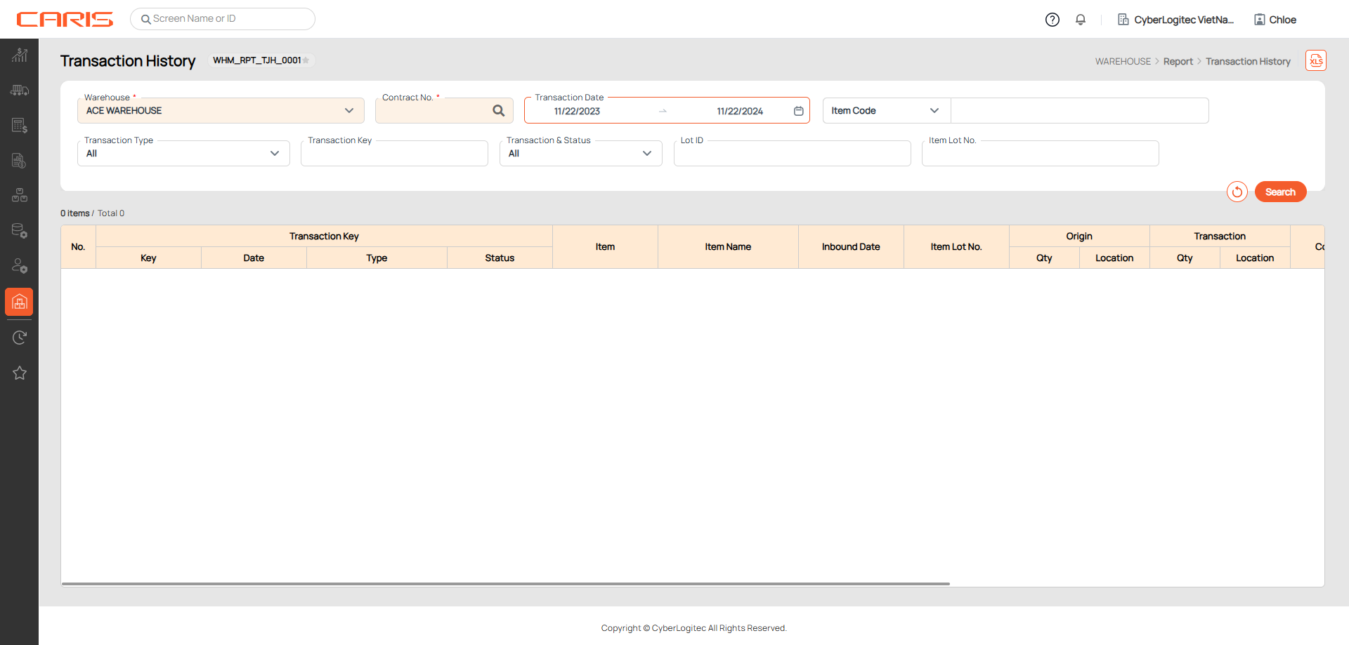Open the Transaction Type dropdown

(x=274, y=154)
